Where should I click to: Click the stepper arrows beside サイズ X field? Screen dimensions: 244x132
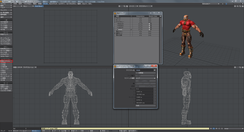(x=155, y=97)
